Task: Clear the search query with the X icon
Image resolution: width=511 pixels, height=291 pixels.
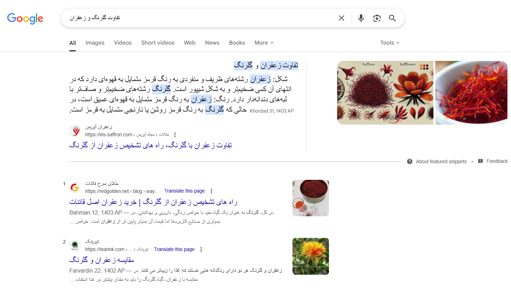Action: coord(341,18)
